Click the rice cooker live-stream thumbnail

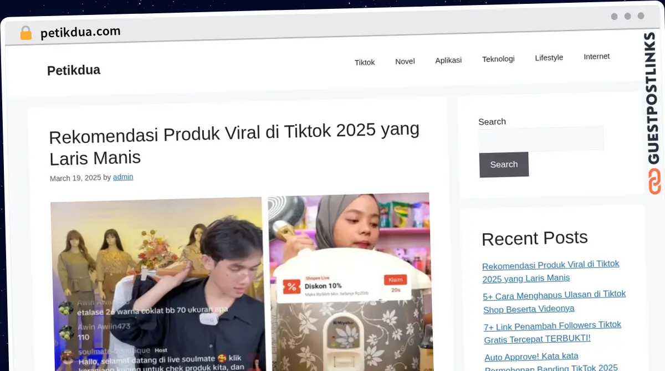click(350, 282)
